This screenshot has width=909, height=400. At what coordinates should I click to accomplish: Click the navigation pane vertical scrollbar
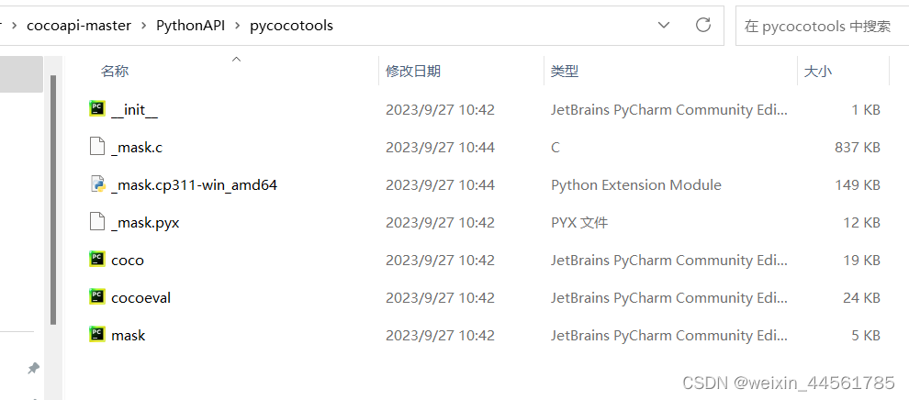(53, 200)
